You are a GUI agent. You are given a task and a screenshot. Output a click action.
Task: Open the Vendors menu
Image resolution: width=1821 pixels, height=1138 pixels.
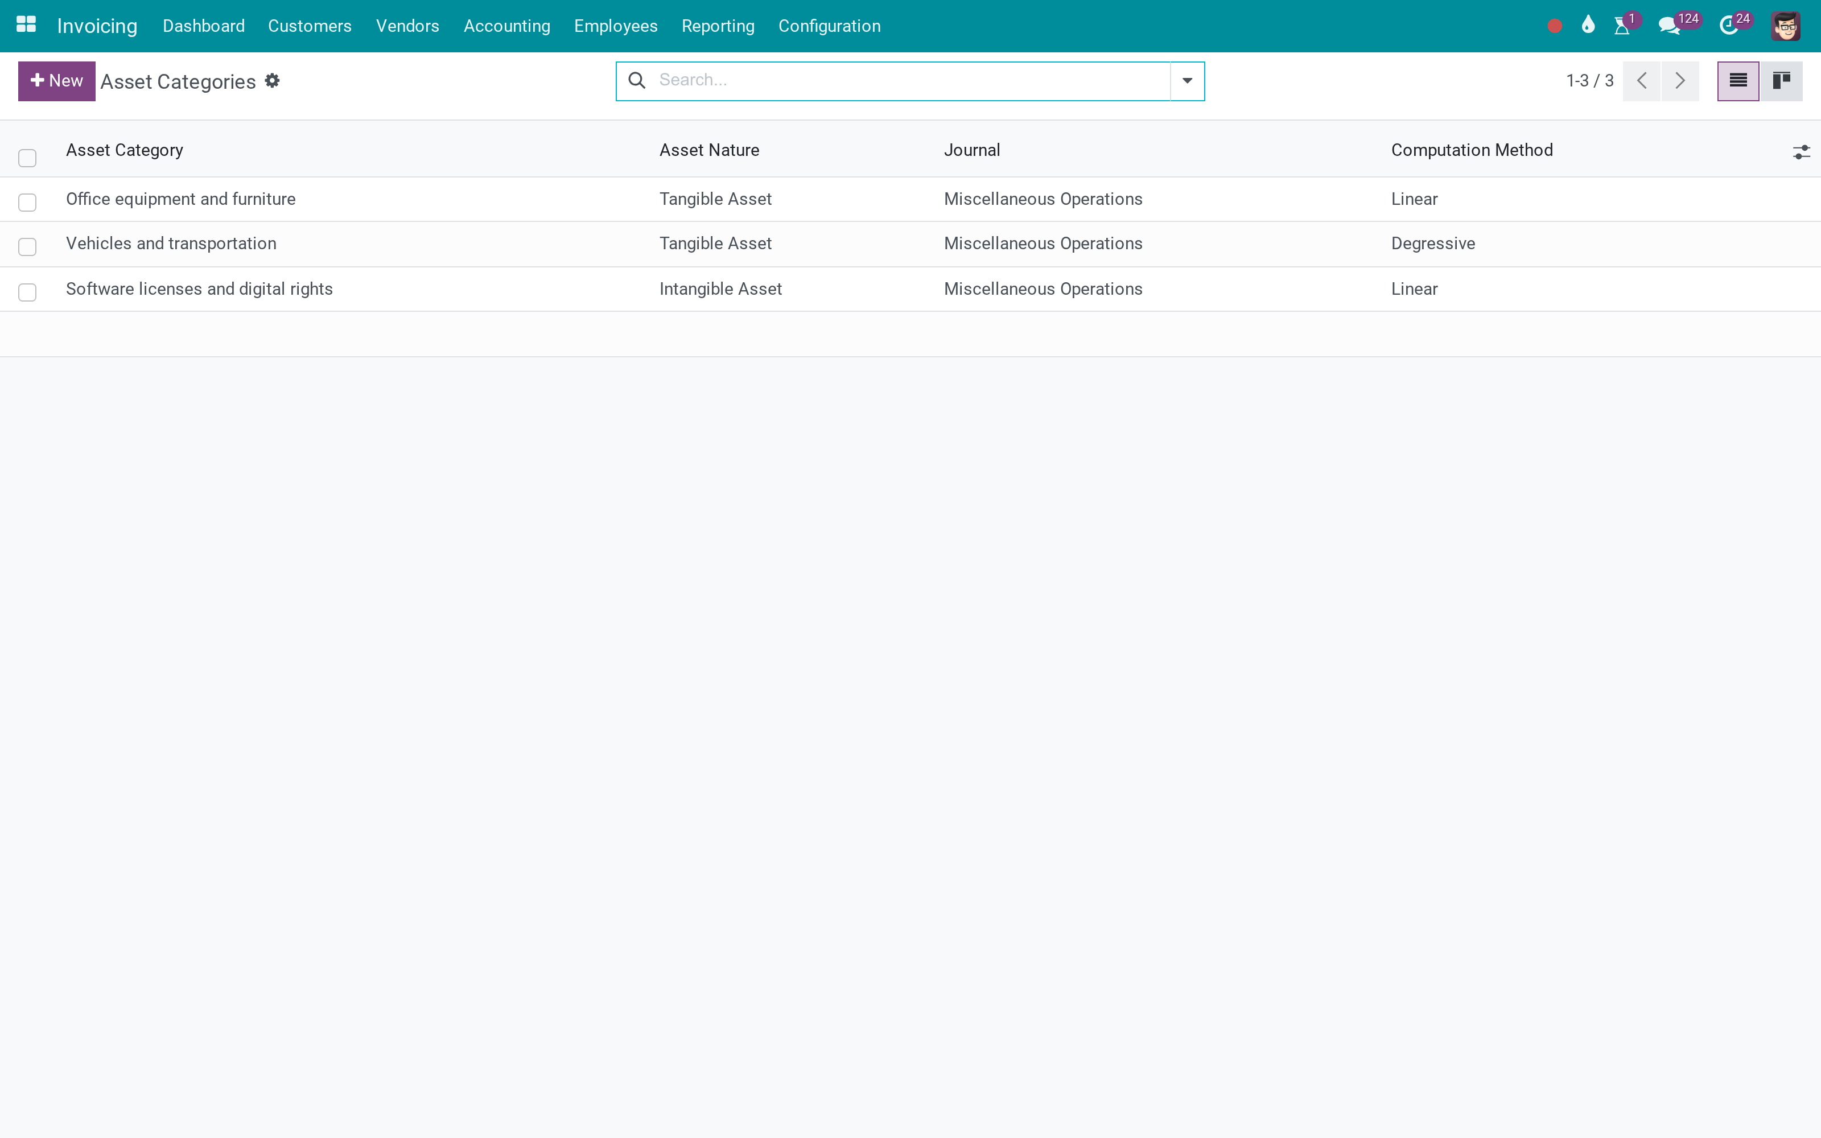click(407, 26)
